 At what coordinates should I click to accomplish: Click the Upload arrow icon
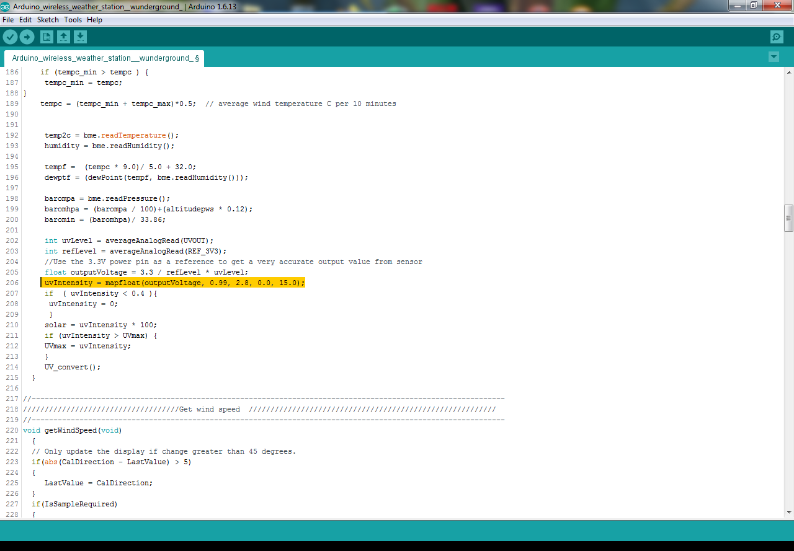pos(27,37)
